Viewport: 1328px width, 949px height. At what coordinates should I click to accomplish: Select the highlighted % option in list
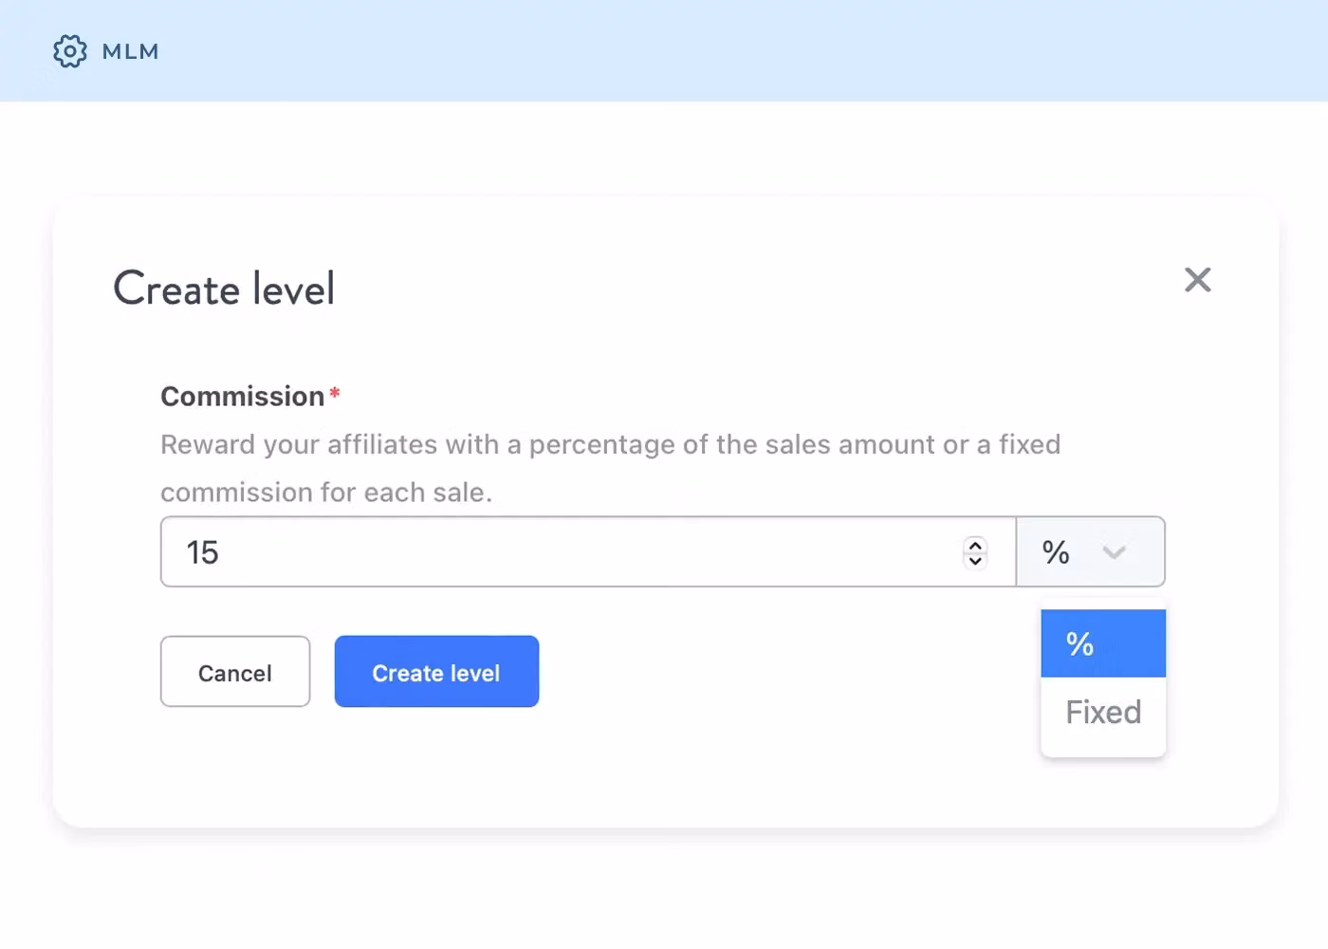tap(1102, 643)
